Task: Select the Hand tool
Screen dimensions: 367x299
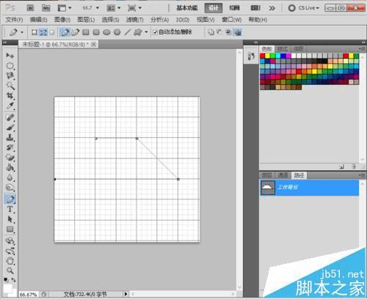Action: [10, 261]
